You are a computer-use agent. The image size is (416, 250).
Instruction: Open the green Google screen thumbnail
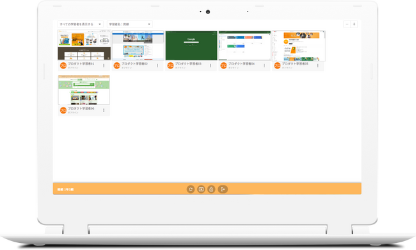point(191,45)
